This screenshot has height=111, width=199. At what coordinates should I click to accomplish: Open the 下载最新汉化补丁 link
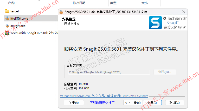[102, 103]
